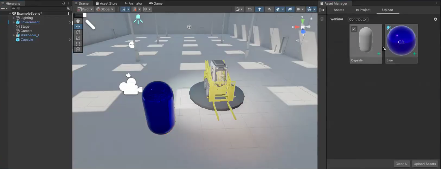Expand the skidloader_1 object

[14, 35]
